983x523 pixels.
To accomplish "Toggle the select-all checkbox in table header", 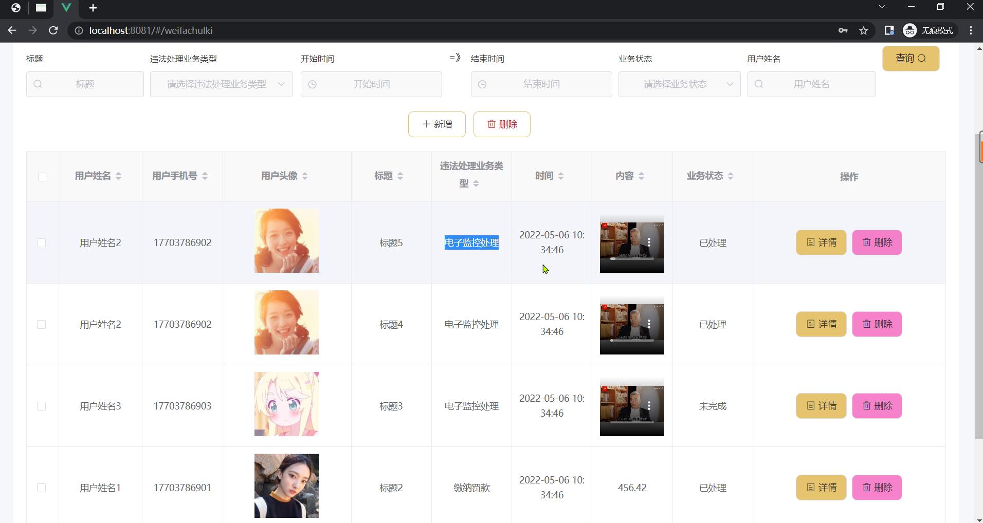I will point(43,177).
